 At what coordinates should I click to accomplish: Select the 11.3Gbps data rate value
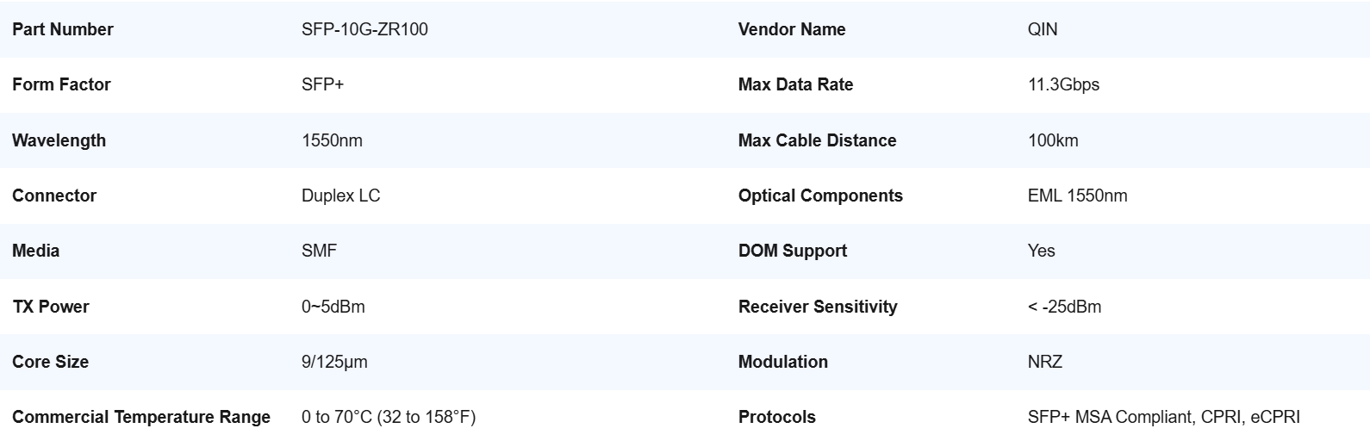click(x=1063, y=84)
